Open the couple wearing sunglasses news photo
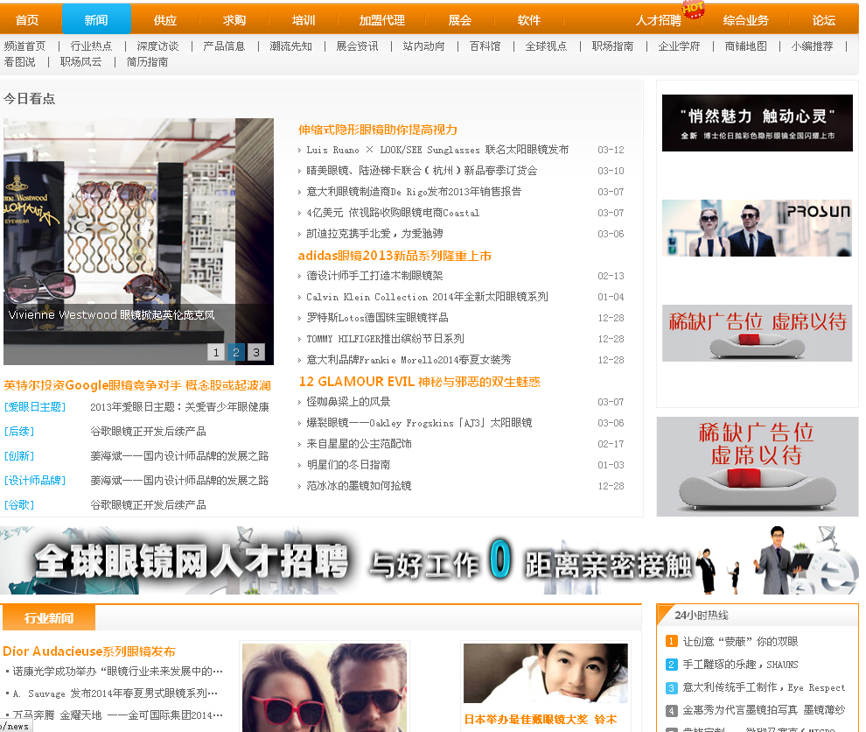 [x=325, y=687]
